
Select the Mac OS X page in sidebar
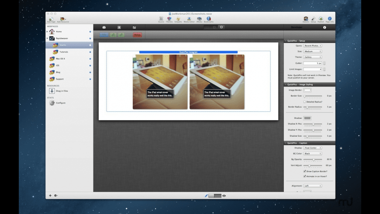pyautogui.click(x=69, y=59)
